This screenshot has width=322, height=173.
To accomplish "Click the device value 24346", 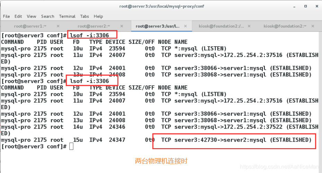I will (x=117, y=127).
